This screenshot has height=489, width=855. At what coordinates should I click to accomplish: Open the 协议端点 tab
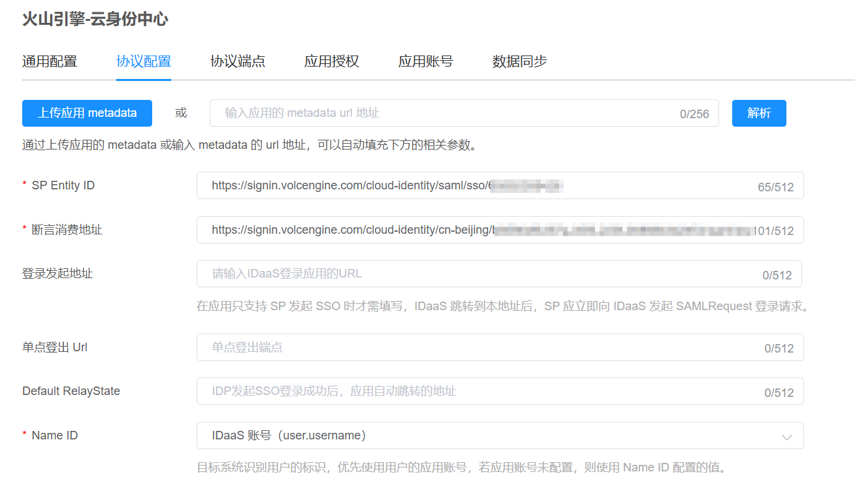[238, 61]
